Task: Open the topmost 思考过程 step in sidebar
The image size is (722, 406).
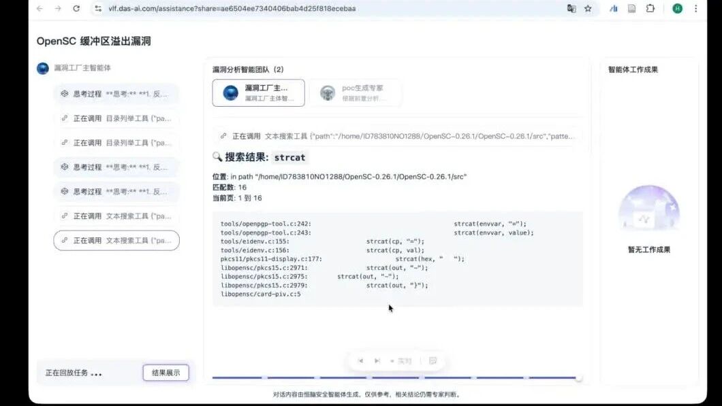Action: (116, 94)
